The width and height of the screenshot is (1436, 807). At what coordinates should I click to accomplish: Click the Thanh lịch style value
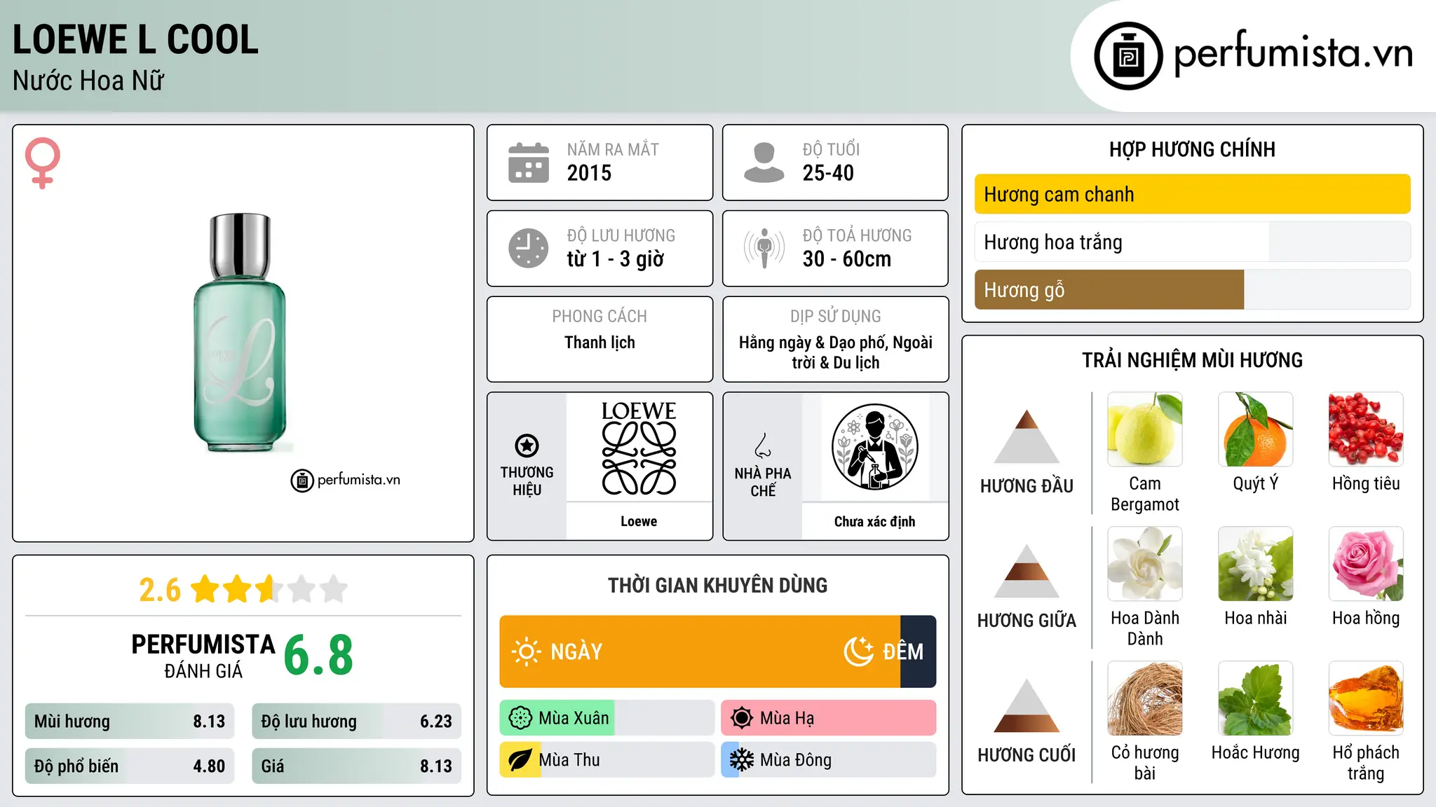click(x=600, y=343)
